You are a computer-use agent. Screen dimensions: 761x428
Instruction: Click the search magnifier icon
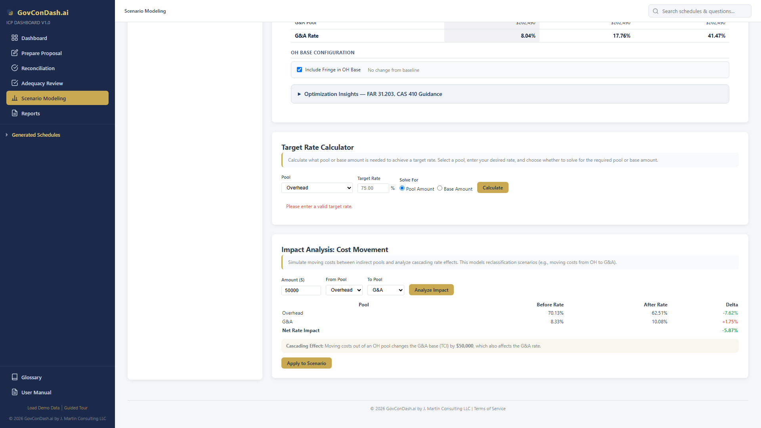click(x=656, y=11)
